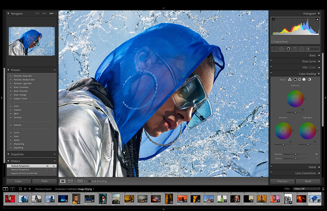
Task: Choose the Graduated Filter tool
Action: [x=295, y=49]
